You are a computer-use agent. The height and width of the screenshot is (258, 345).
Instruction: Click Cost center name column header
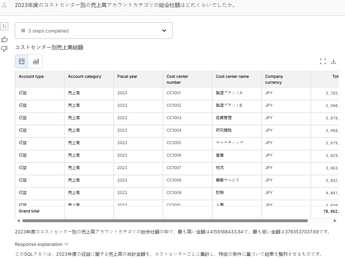pyautogui.click(x=232, y=76)
